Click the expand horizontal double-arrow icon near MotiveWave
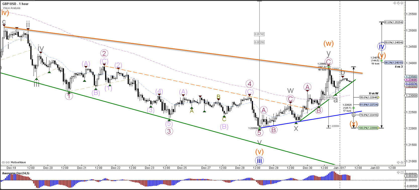 point(3,162)
